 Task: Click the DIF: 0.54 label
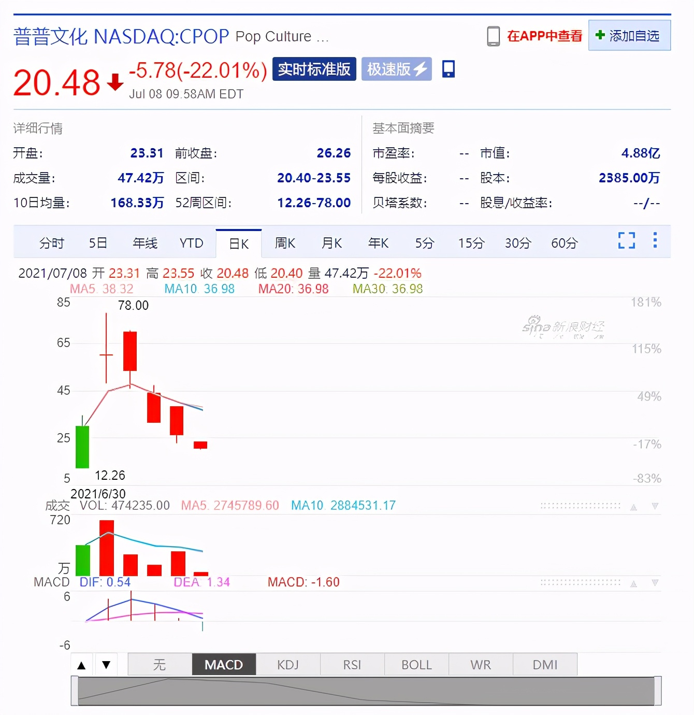point(105,582)
